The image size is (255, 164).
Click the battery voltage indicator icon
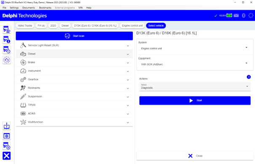pos(229,16)
